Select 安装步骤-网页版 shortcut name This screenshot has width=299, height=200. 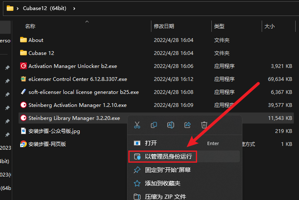(x=47, y=144)
